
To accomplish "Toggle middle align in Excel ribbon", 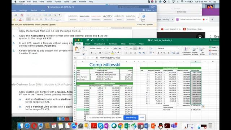I will tap(131, 48).
